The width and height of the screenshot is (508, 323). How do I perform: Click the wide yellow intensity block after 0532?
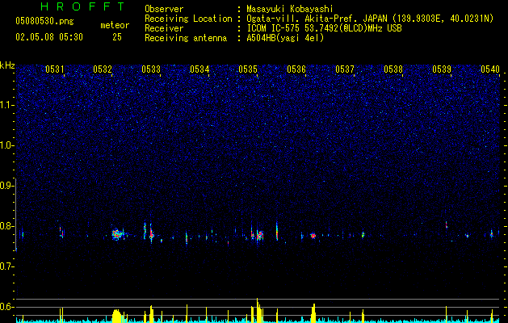coord(116,316)
